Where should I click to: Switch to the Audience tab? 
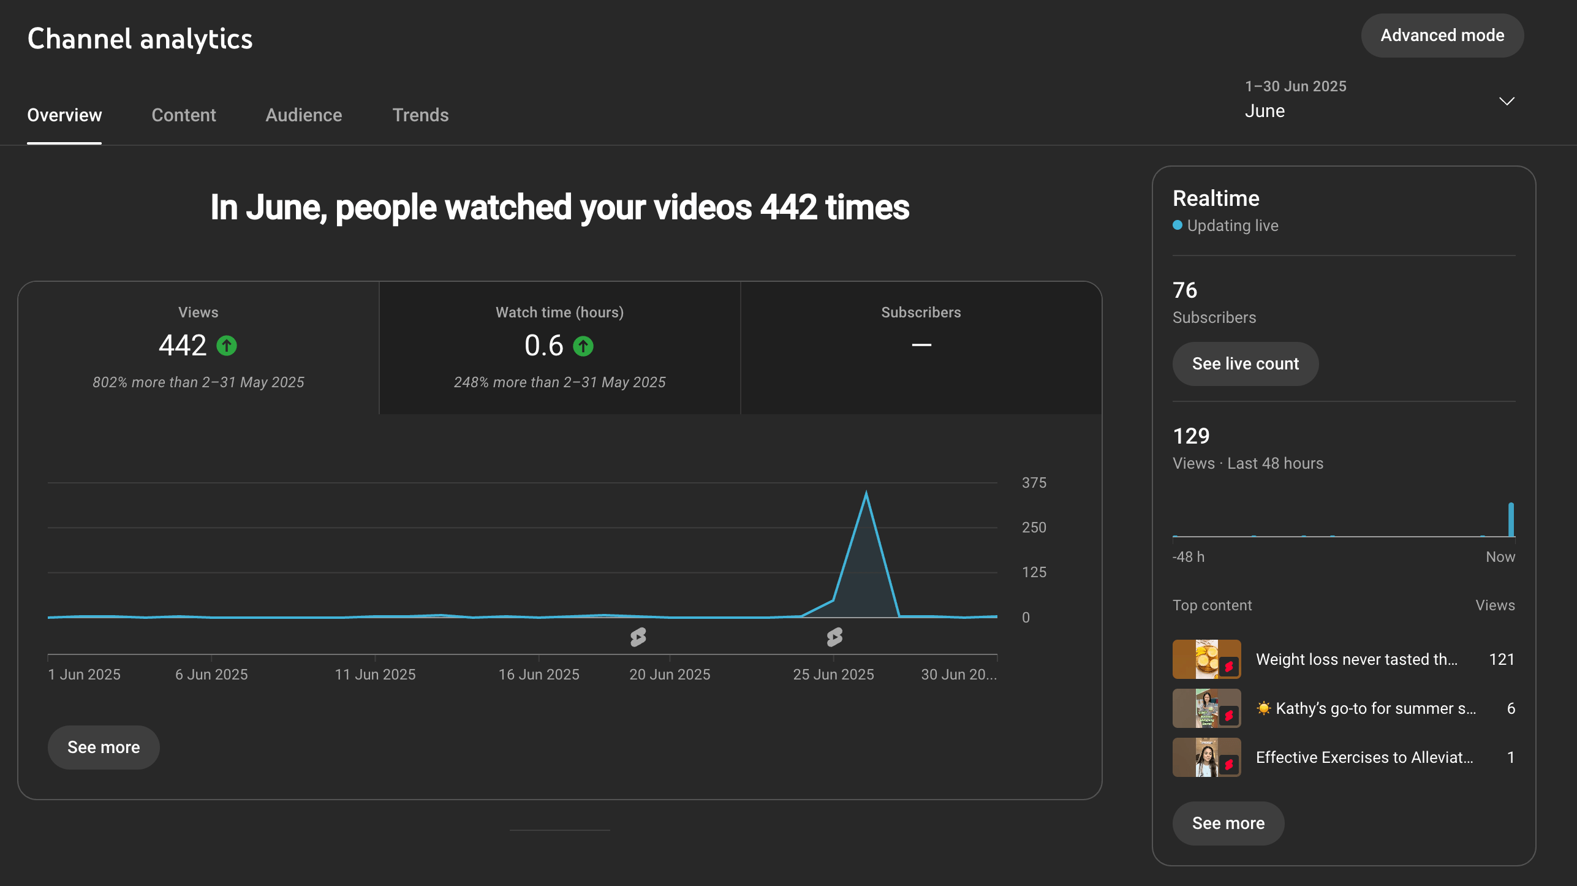[304, 115]
